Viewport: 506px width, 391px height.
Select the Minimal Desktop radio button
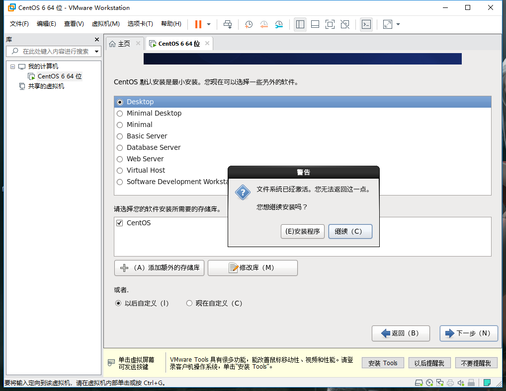coord(120,113)
